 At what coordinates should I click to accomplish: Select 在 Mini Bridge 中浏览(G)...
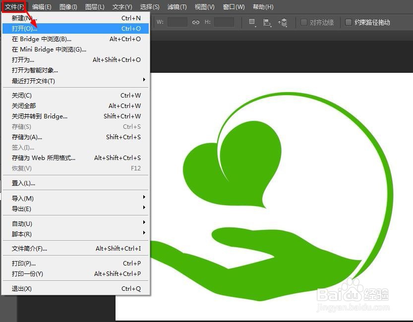tap(75, 49)
